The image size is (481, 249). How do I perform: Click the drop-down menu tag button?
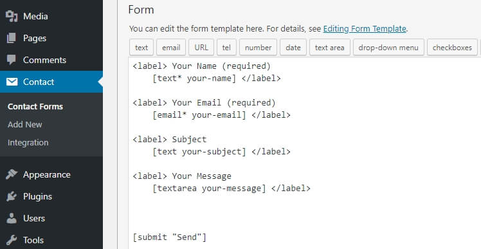388,48
